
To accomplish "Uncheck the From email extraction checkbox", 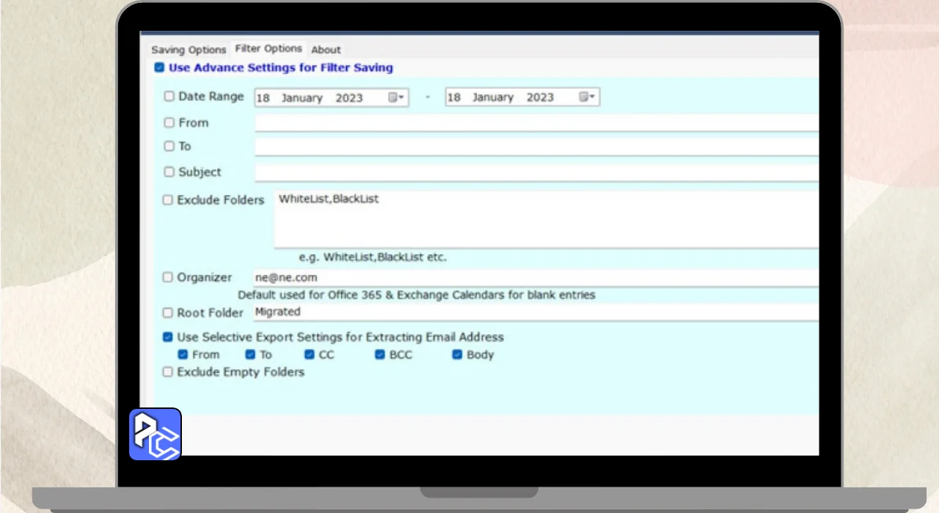I will (183, 355).
